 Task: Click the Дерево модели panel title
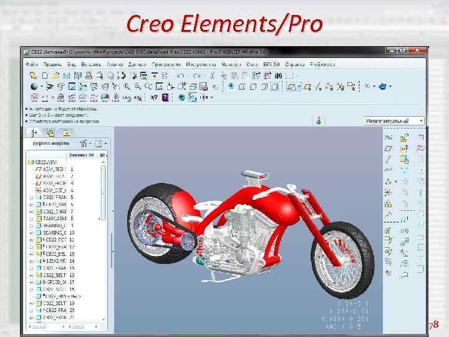(51, 144)
